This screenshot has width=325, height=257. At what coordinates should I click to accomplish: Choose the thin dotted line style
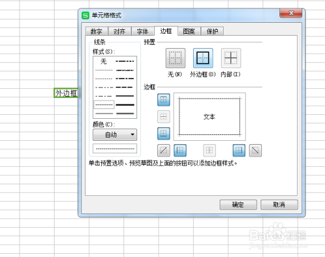(x=104, y=79)
